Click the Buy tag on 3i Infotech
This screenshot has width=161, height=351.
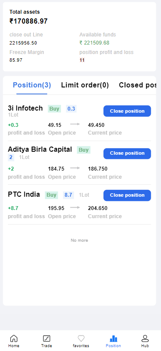click(x=54, y=109)
